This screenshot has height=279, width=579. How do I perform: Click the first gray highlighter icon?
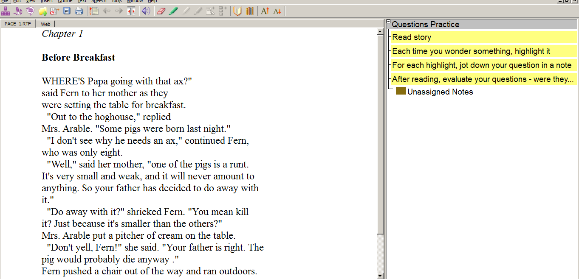pyautogui.click(x=186, y=11)
